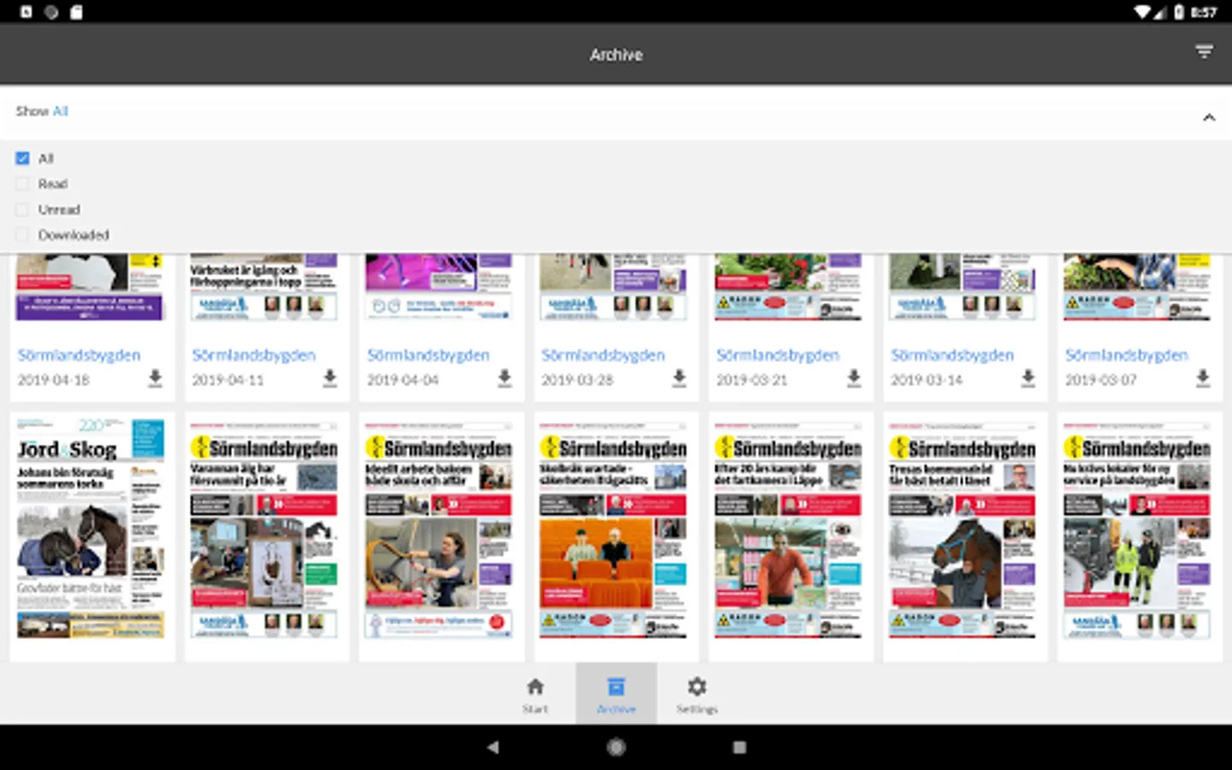Download the 2019-03-14 issue
This screenshot has width=1232, height=770.
tap(1028, 378)
